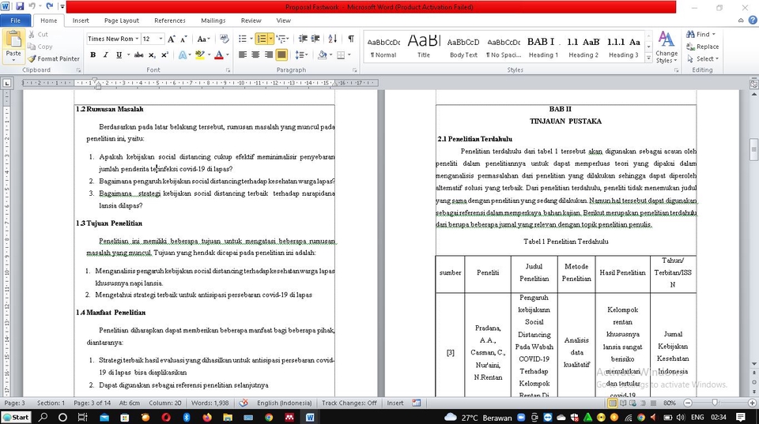This screenshot has width=759, height=424.
Task: Click the Sort icon
Action: (333, 39)
